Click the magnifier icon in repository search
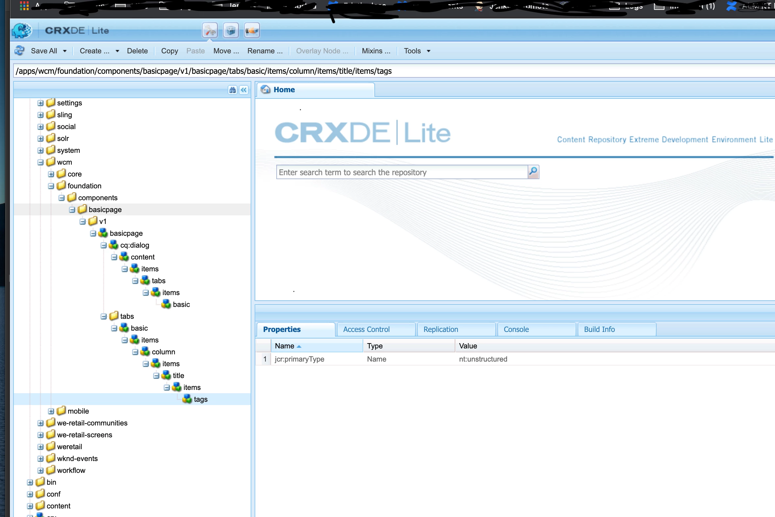 [533, 172]
